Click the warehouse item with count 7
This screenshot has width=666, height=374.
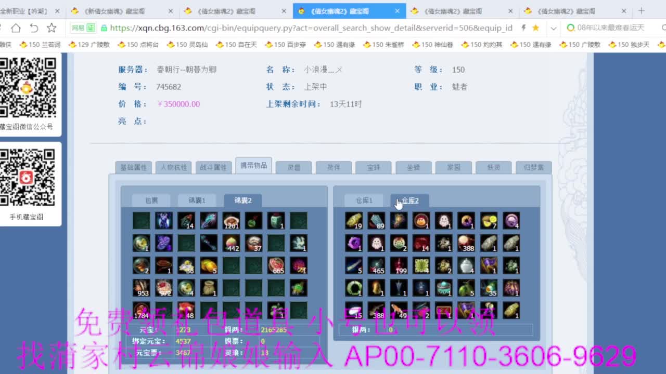pos(489,221)
